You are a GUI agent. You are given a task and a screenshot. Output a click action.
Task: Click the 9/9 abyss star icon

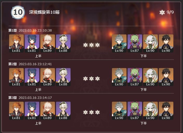162,12
